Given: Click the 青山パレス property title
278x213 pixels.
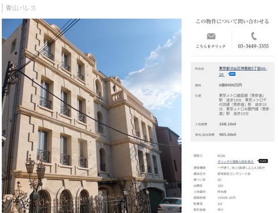Looking at the screenshot, I should (x=21, y=8).
